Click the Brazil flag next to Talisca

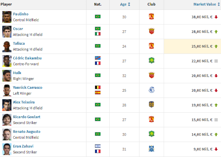98,46
